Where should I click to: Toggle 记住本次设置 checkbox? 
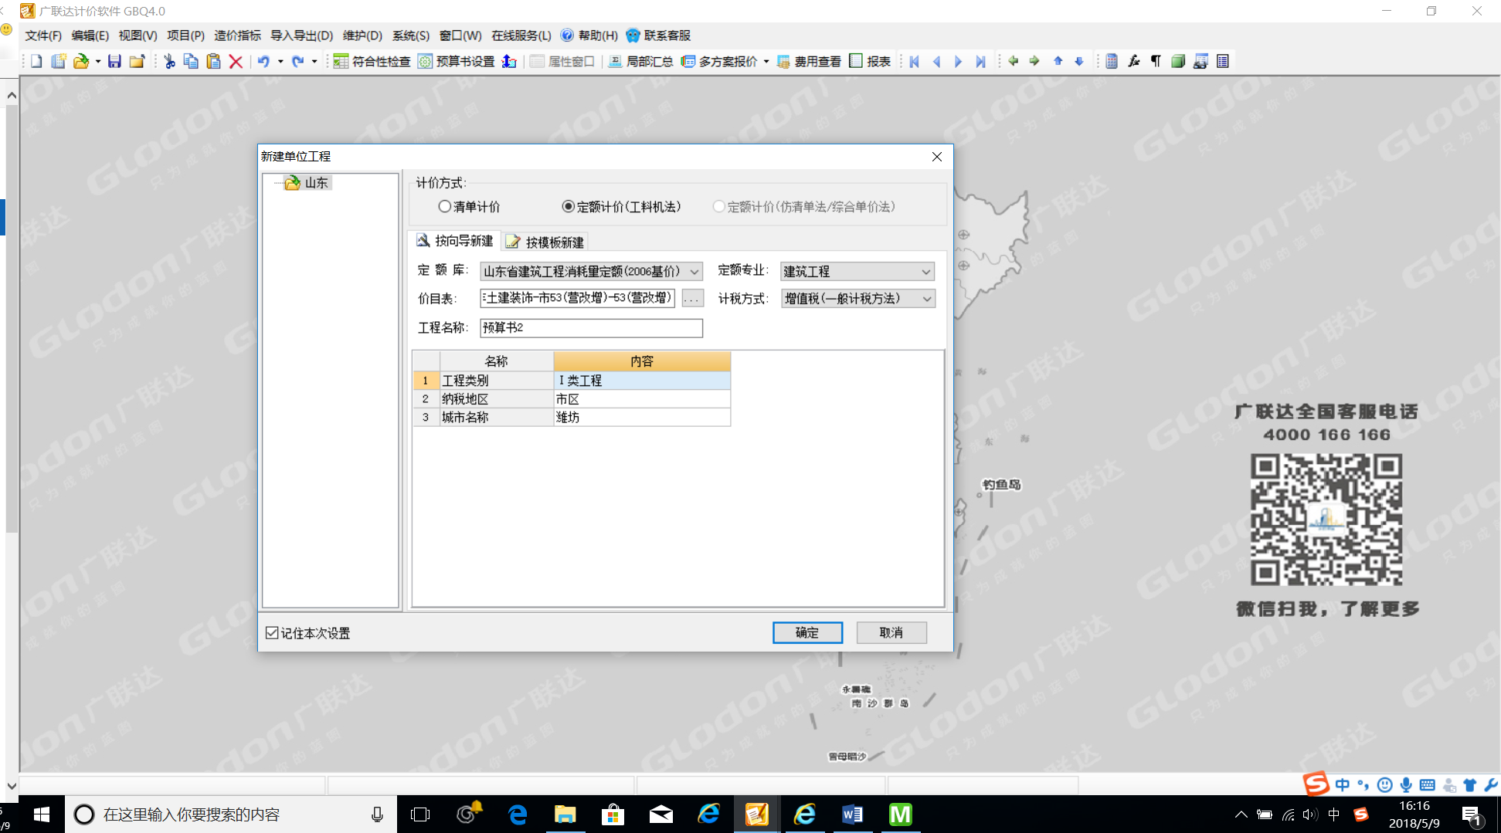(x=307, y=633)
